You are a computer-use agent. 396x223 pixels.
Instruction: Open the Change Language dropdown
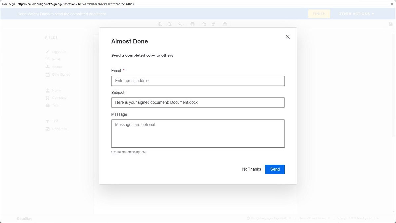click(270, 218)
